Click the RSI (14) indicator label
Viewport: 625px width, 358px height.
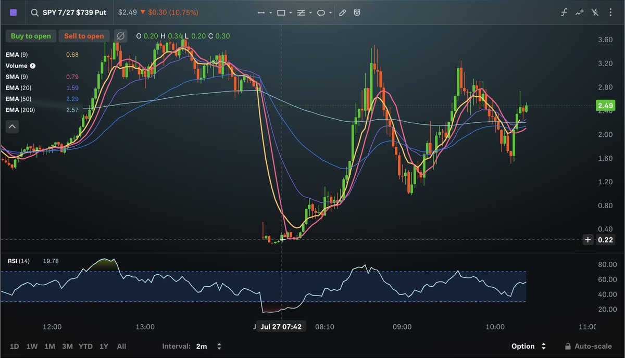18,261
